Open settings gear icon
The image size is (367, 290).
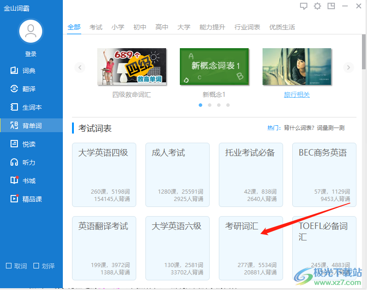coord(317,6)
